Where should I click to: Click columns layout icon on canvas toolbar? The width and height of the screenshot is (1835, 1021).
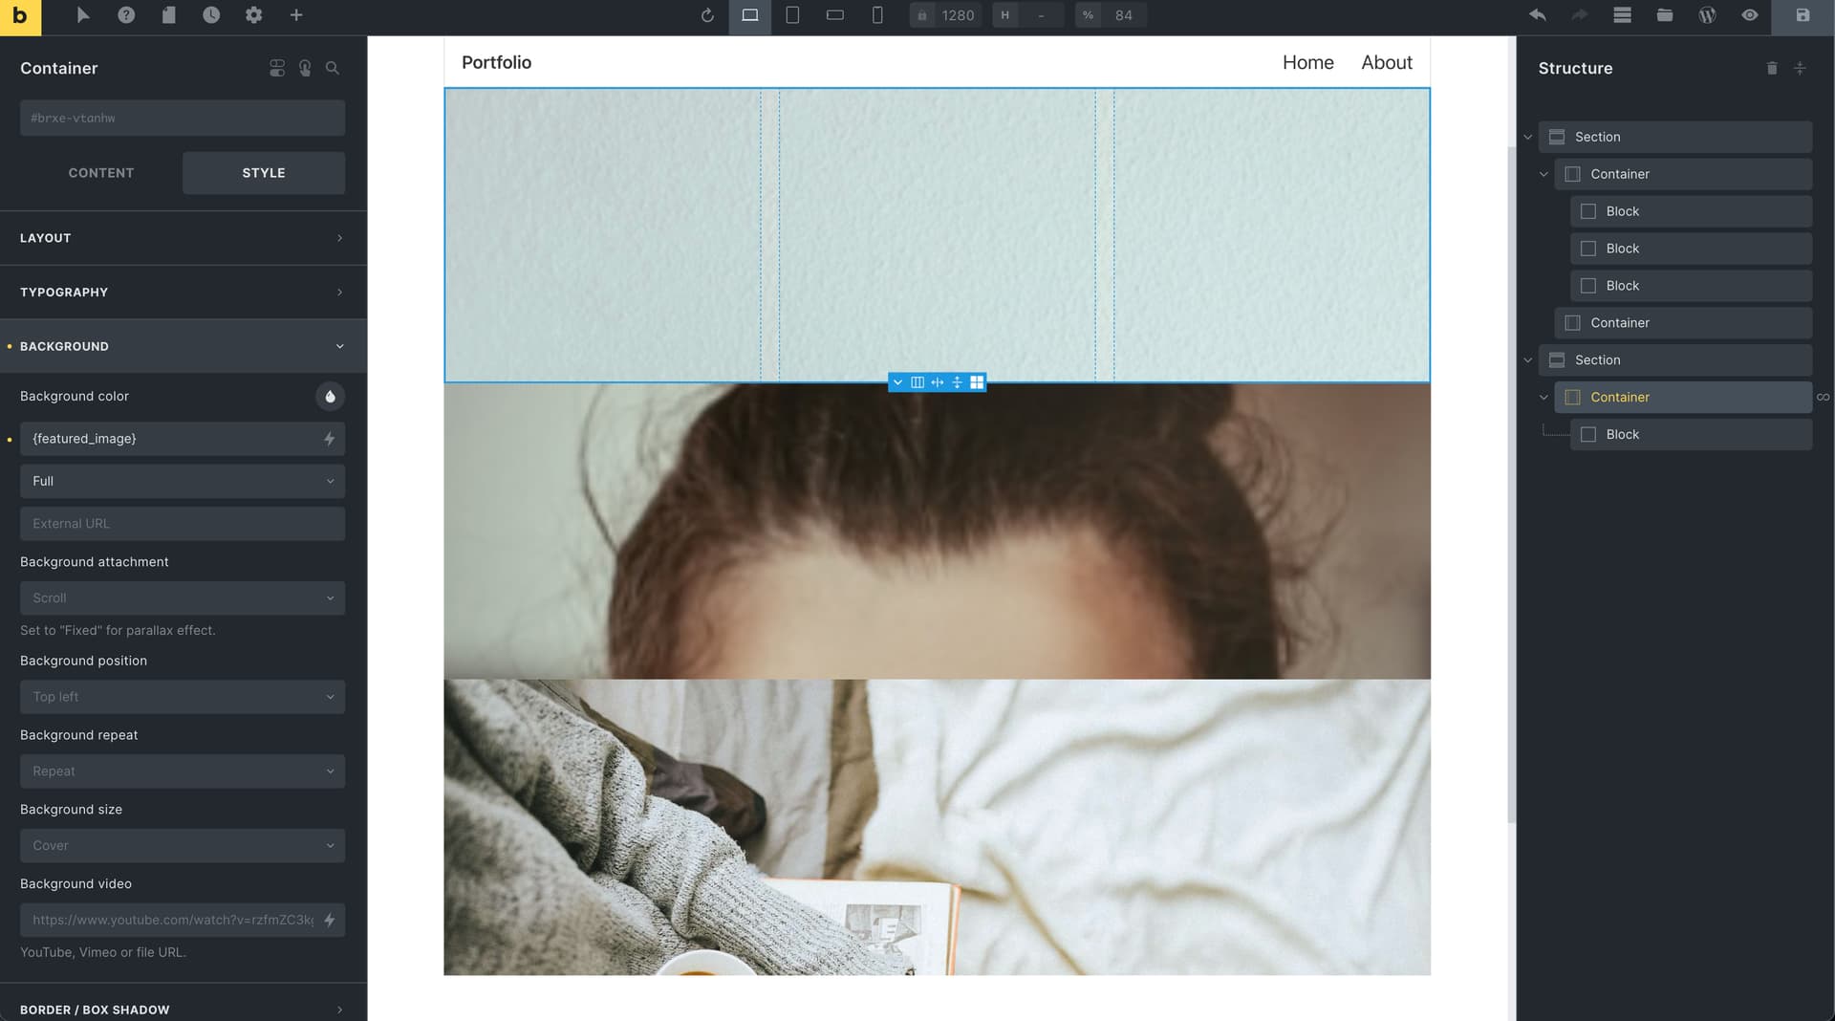click(917, 382)
